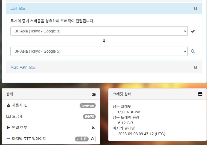This screenshot has width=207, height=145.
Task: Click the 7 초 전 badge
Action: point(82,139)
